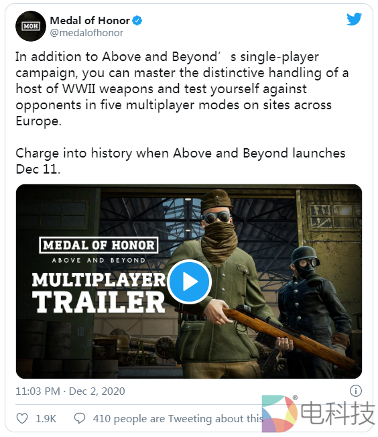Click the Medal of Honor logo in thumbnail
378x437 pixels.
[99, 245]
